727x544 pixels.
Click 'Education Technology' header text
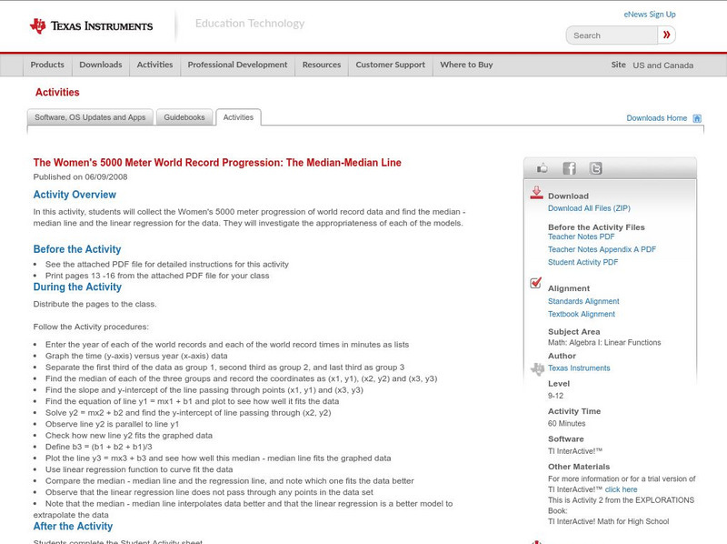[x=250, y=24]
